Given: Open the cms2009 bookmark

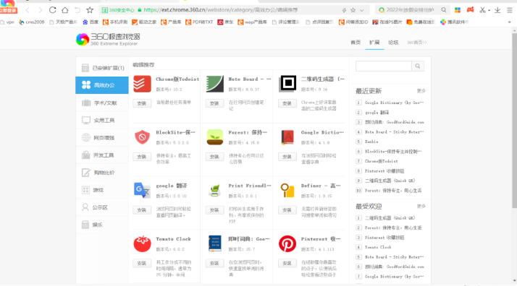Looking at the screenshot, I should [x=32, y=22].
